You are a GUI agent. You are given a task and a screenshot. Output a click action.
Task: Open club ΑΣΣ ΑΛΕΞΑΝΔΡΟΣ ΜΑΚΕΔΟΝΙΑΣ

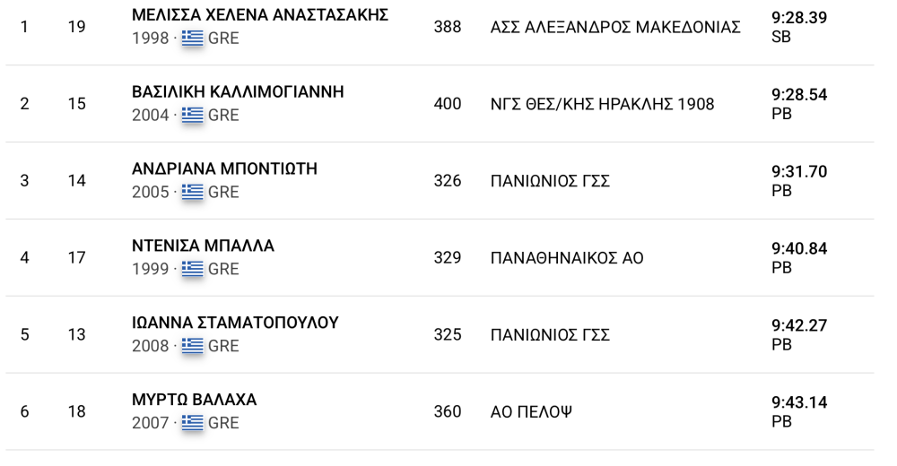tap(615, 27)
